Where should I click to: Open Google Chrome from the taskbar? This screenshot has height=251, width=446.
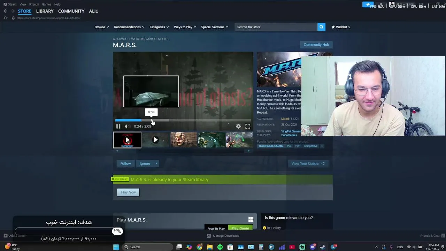point(199,247)
